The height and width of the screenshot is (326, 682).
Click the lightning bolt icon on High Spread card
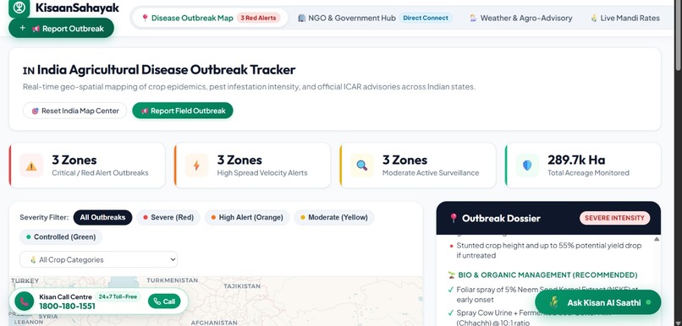click(x=196, y=166)
